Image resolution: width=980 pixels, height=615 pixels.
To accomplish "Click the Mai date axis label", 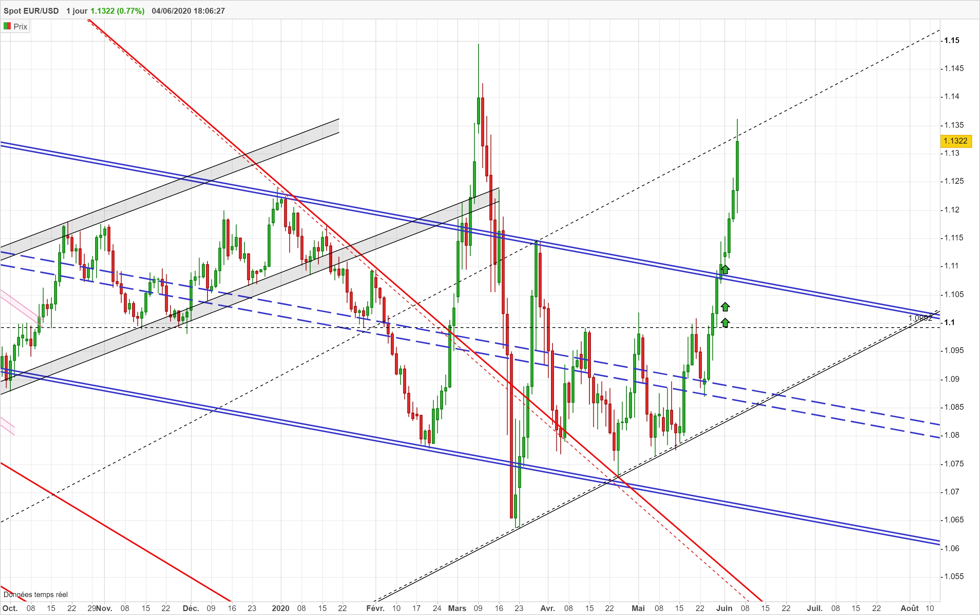I will tap(638, 608).
